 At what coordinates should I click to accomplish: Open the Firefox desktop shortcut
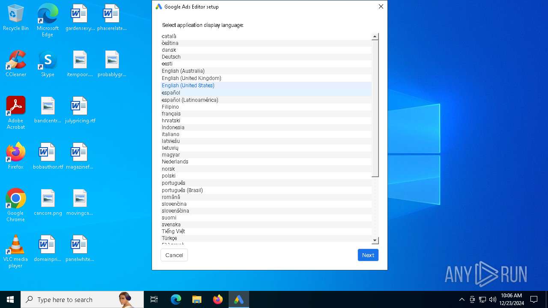[16, 157]
